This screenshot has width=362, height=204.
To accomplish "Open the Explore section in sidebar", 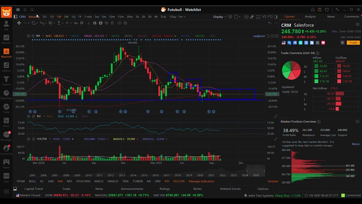I will [x=6, y=81].
